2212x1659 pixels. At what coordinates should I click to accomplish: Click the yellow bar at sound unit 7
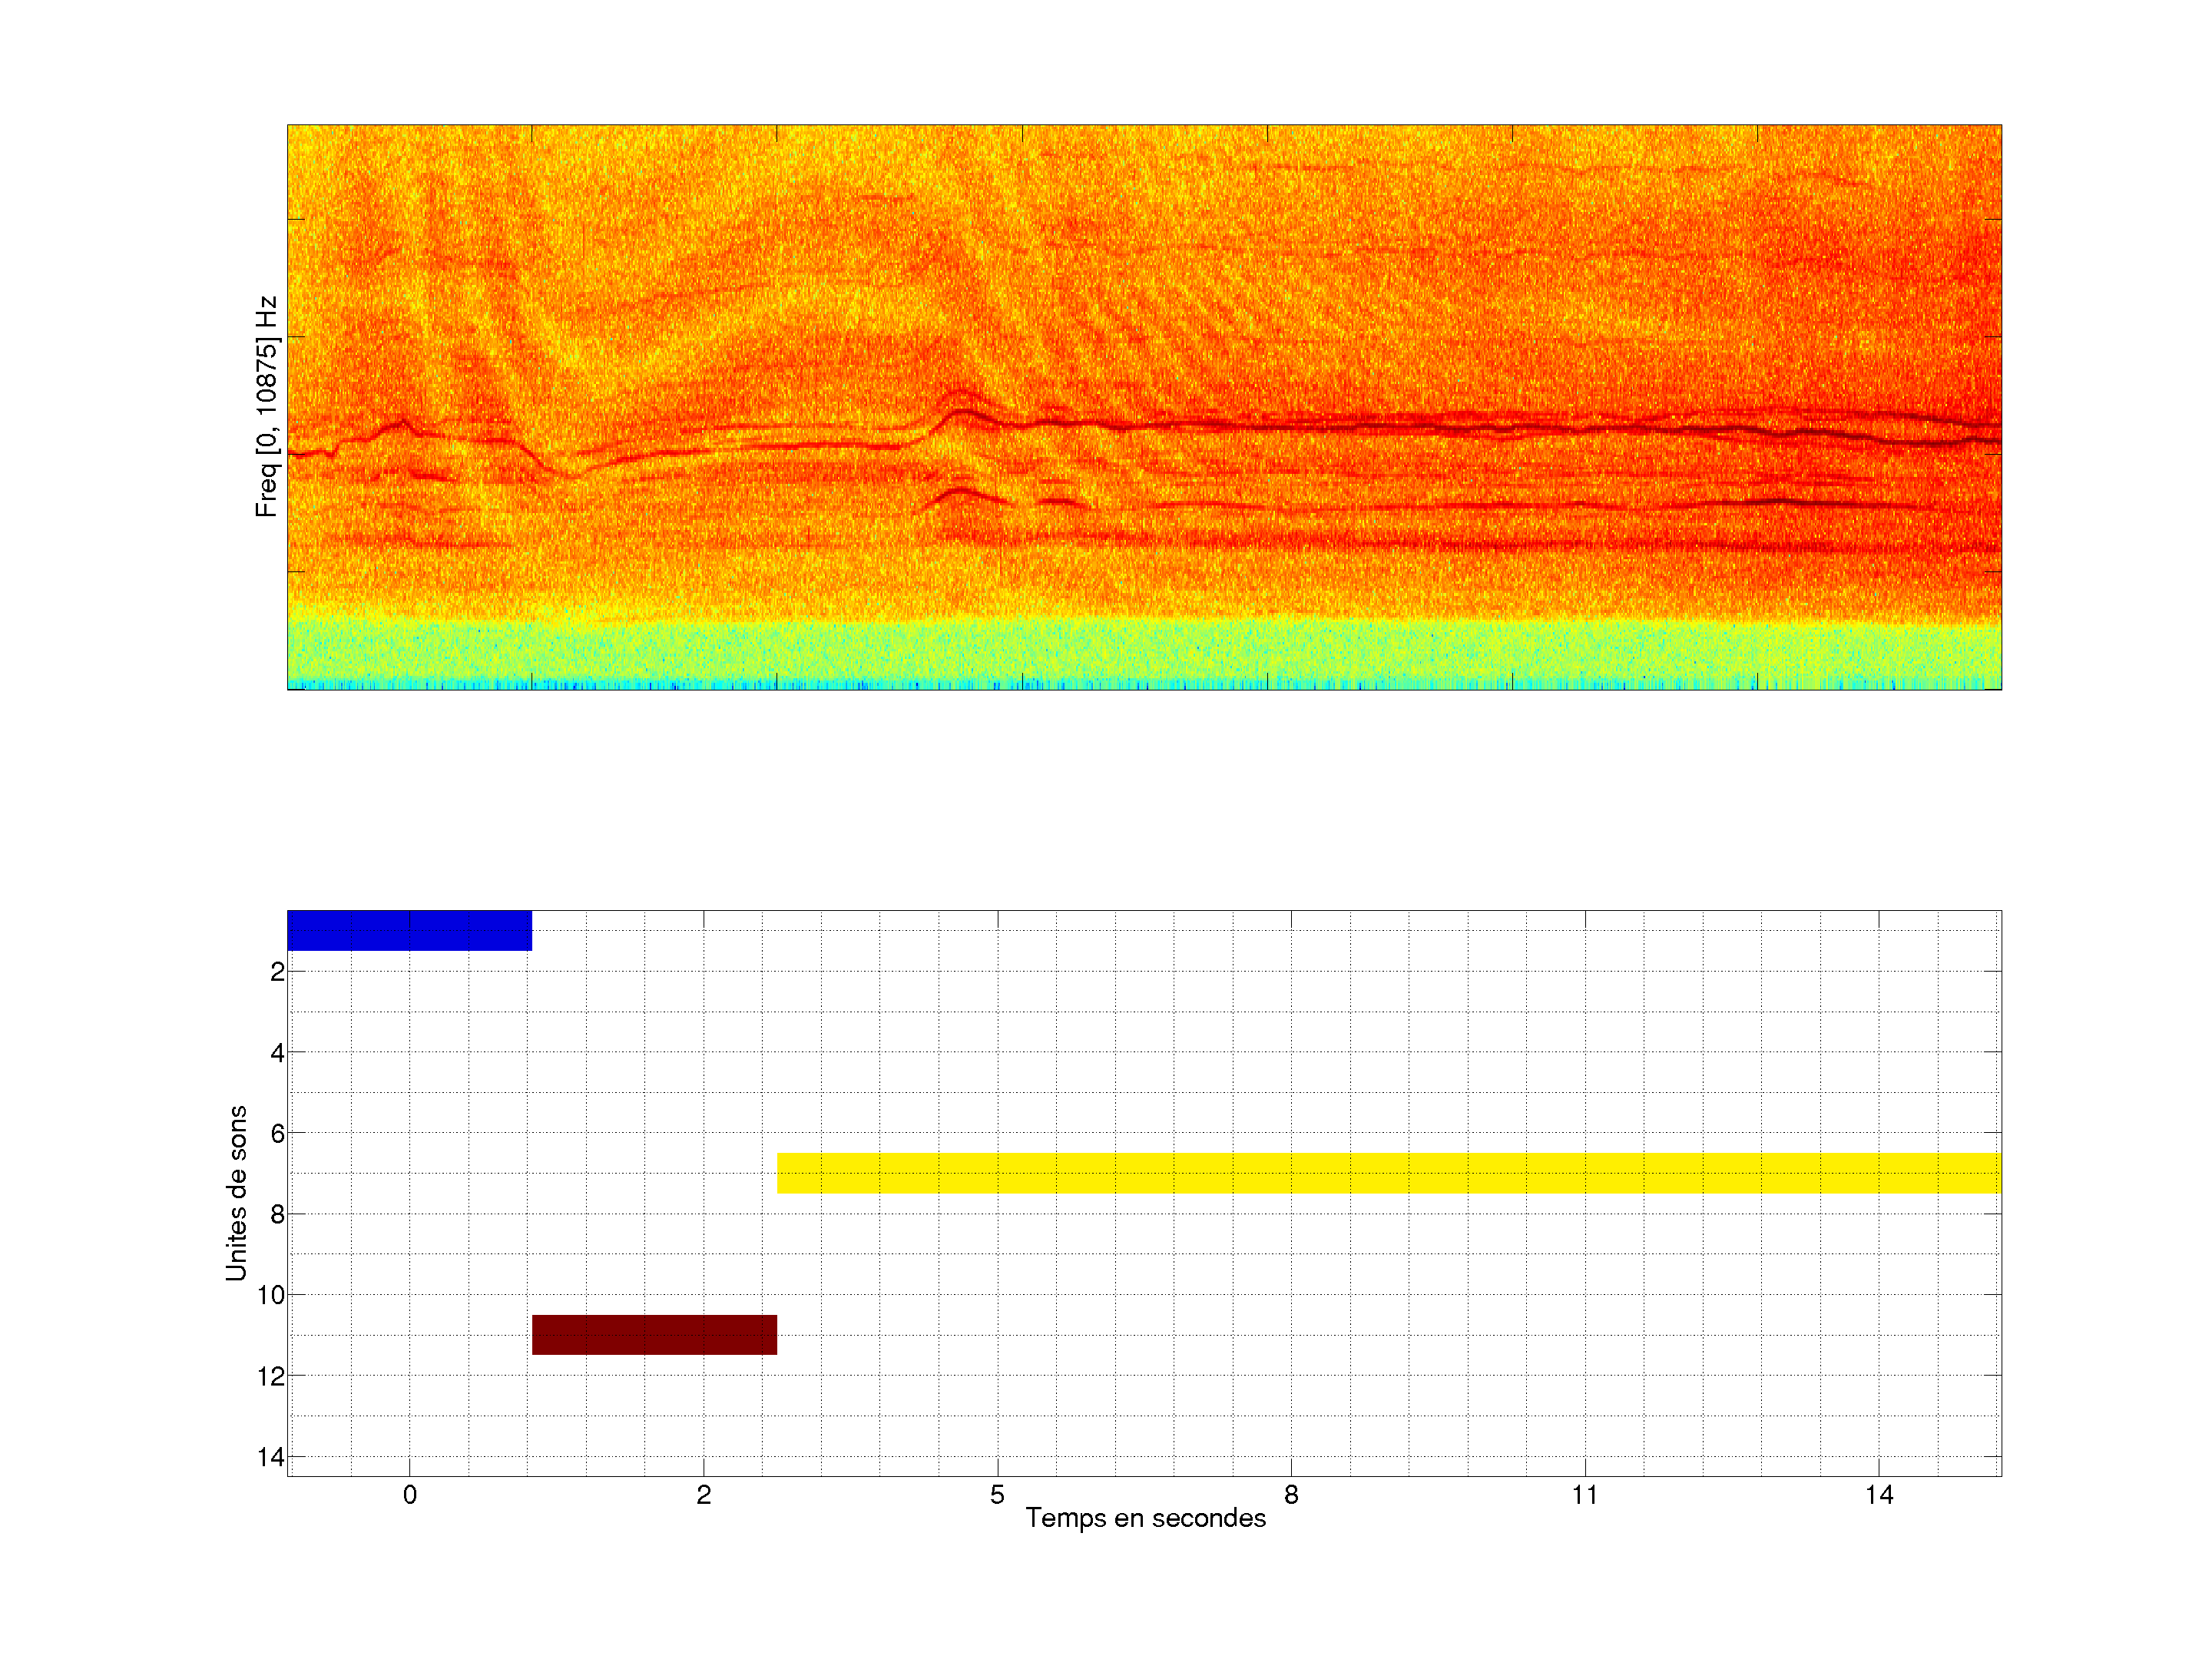pyautogui.click(x=1388, y=1172)
